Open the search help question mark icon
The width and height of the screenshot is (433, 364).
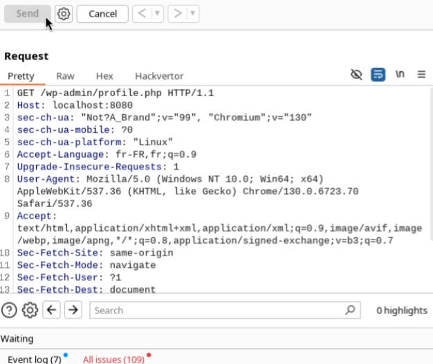point(9,310)
